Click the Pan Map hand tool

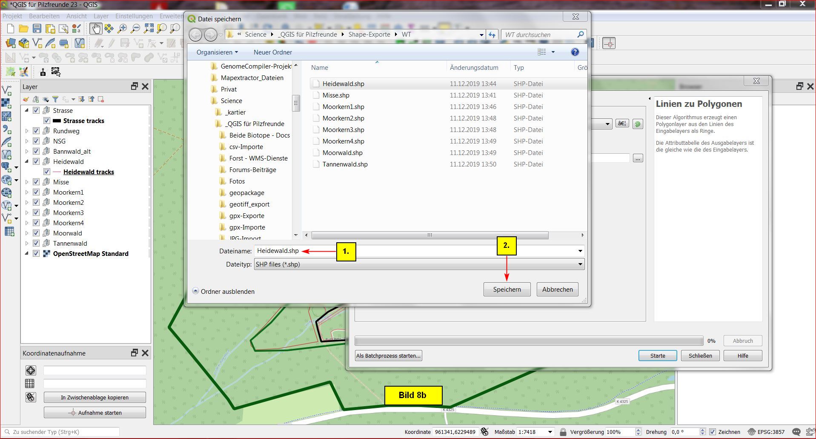click(95, 29)
